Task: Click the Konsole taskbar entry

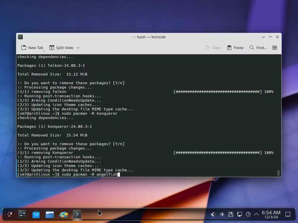Action: 77,214
